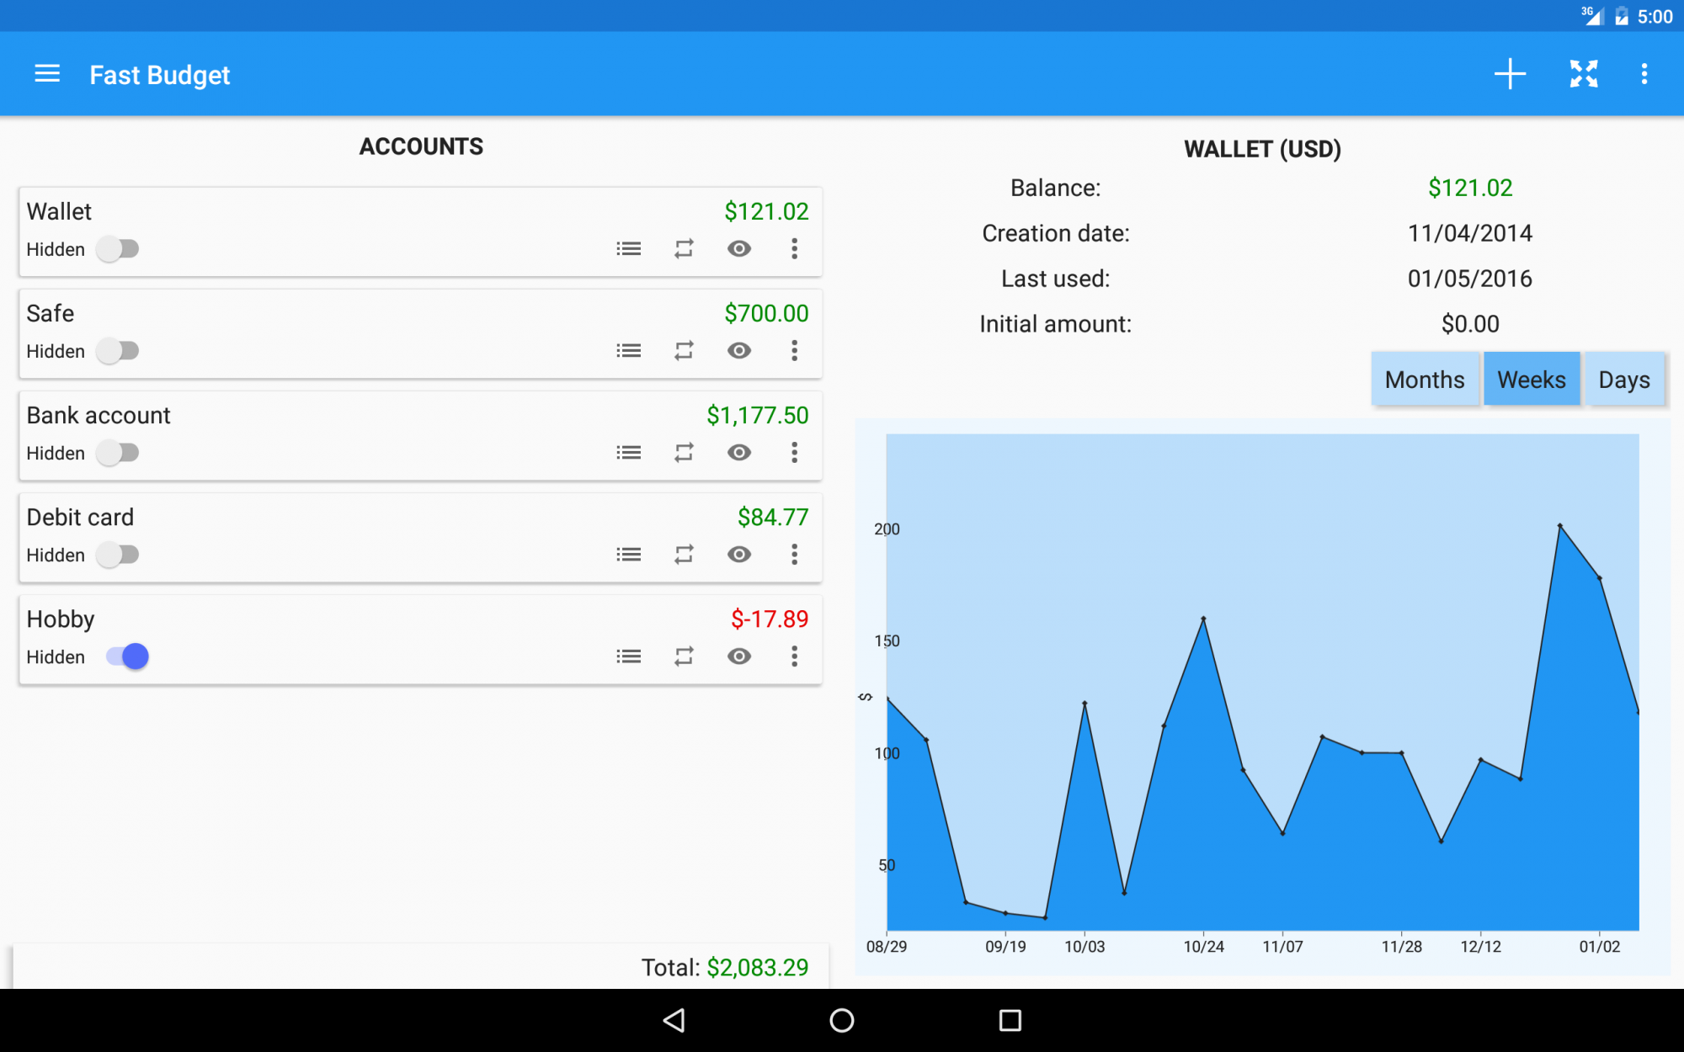Image resolution: width=1684 pixels, height=1052 pixels.
Task: Select the Hobby account name
Action: coord(61,619)
